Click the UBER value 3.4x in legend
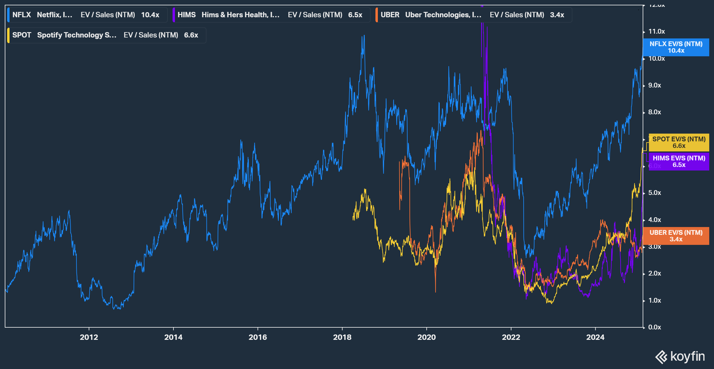Screen dimensions: 714x369 tap(557, 15)
